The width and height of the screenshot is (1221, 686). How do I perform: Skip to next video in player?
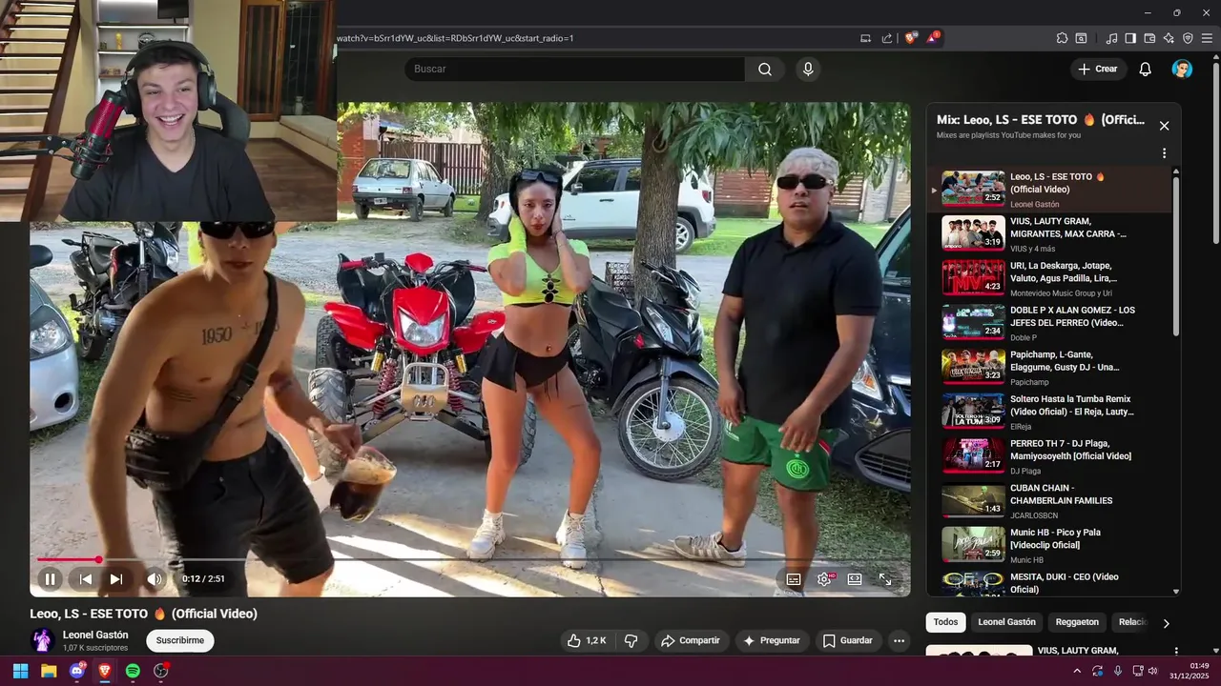(x=116, y=578)
